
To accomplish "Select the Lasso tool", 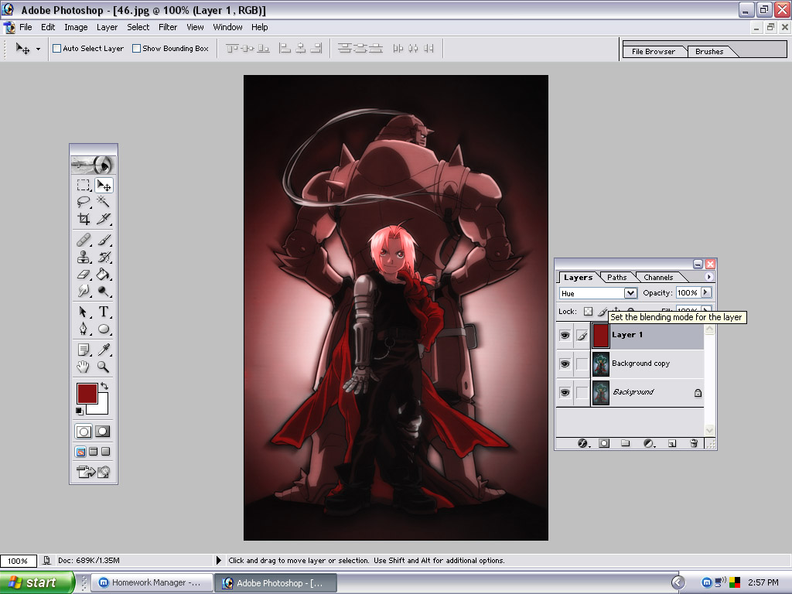I will coord(84,202).
